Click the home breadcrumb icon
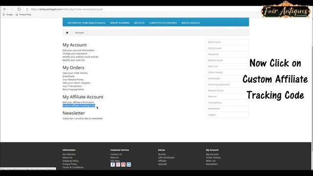Image resolution: width=313 pixels, height=176 pixels. coord(67,33)
